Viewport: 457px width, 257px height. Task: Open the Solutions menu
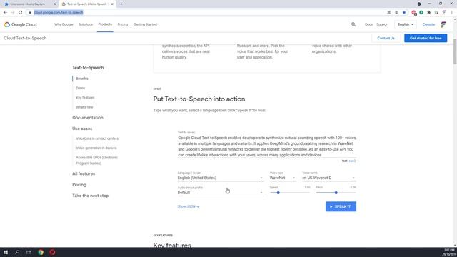pos(86,24)
